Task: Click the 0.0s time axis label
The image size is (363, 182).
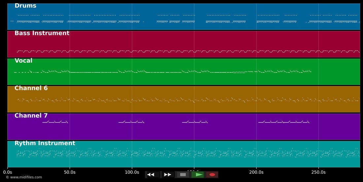Action: pyautogui.click(x=8, y=172)
